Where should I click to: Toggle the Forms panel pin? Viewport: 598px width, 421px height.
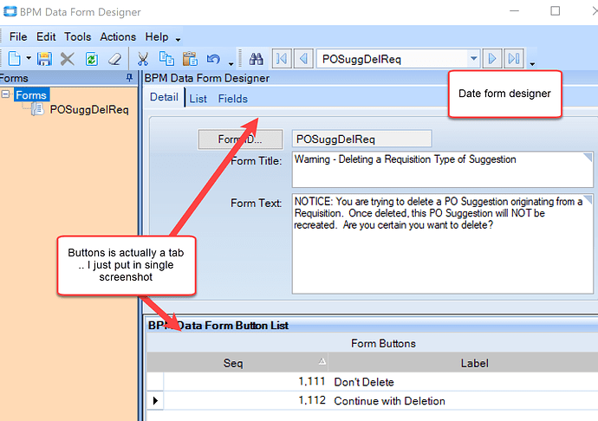(129, 78)
